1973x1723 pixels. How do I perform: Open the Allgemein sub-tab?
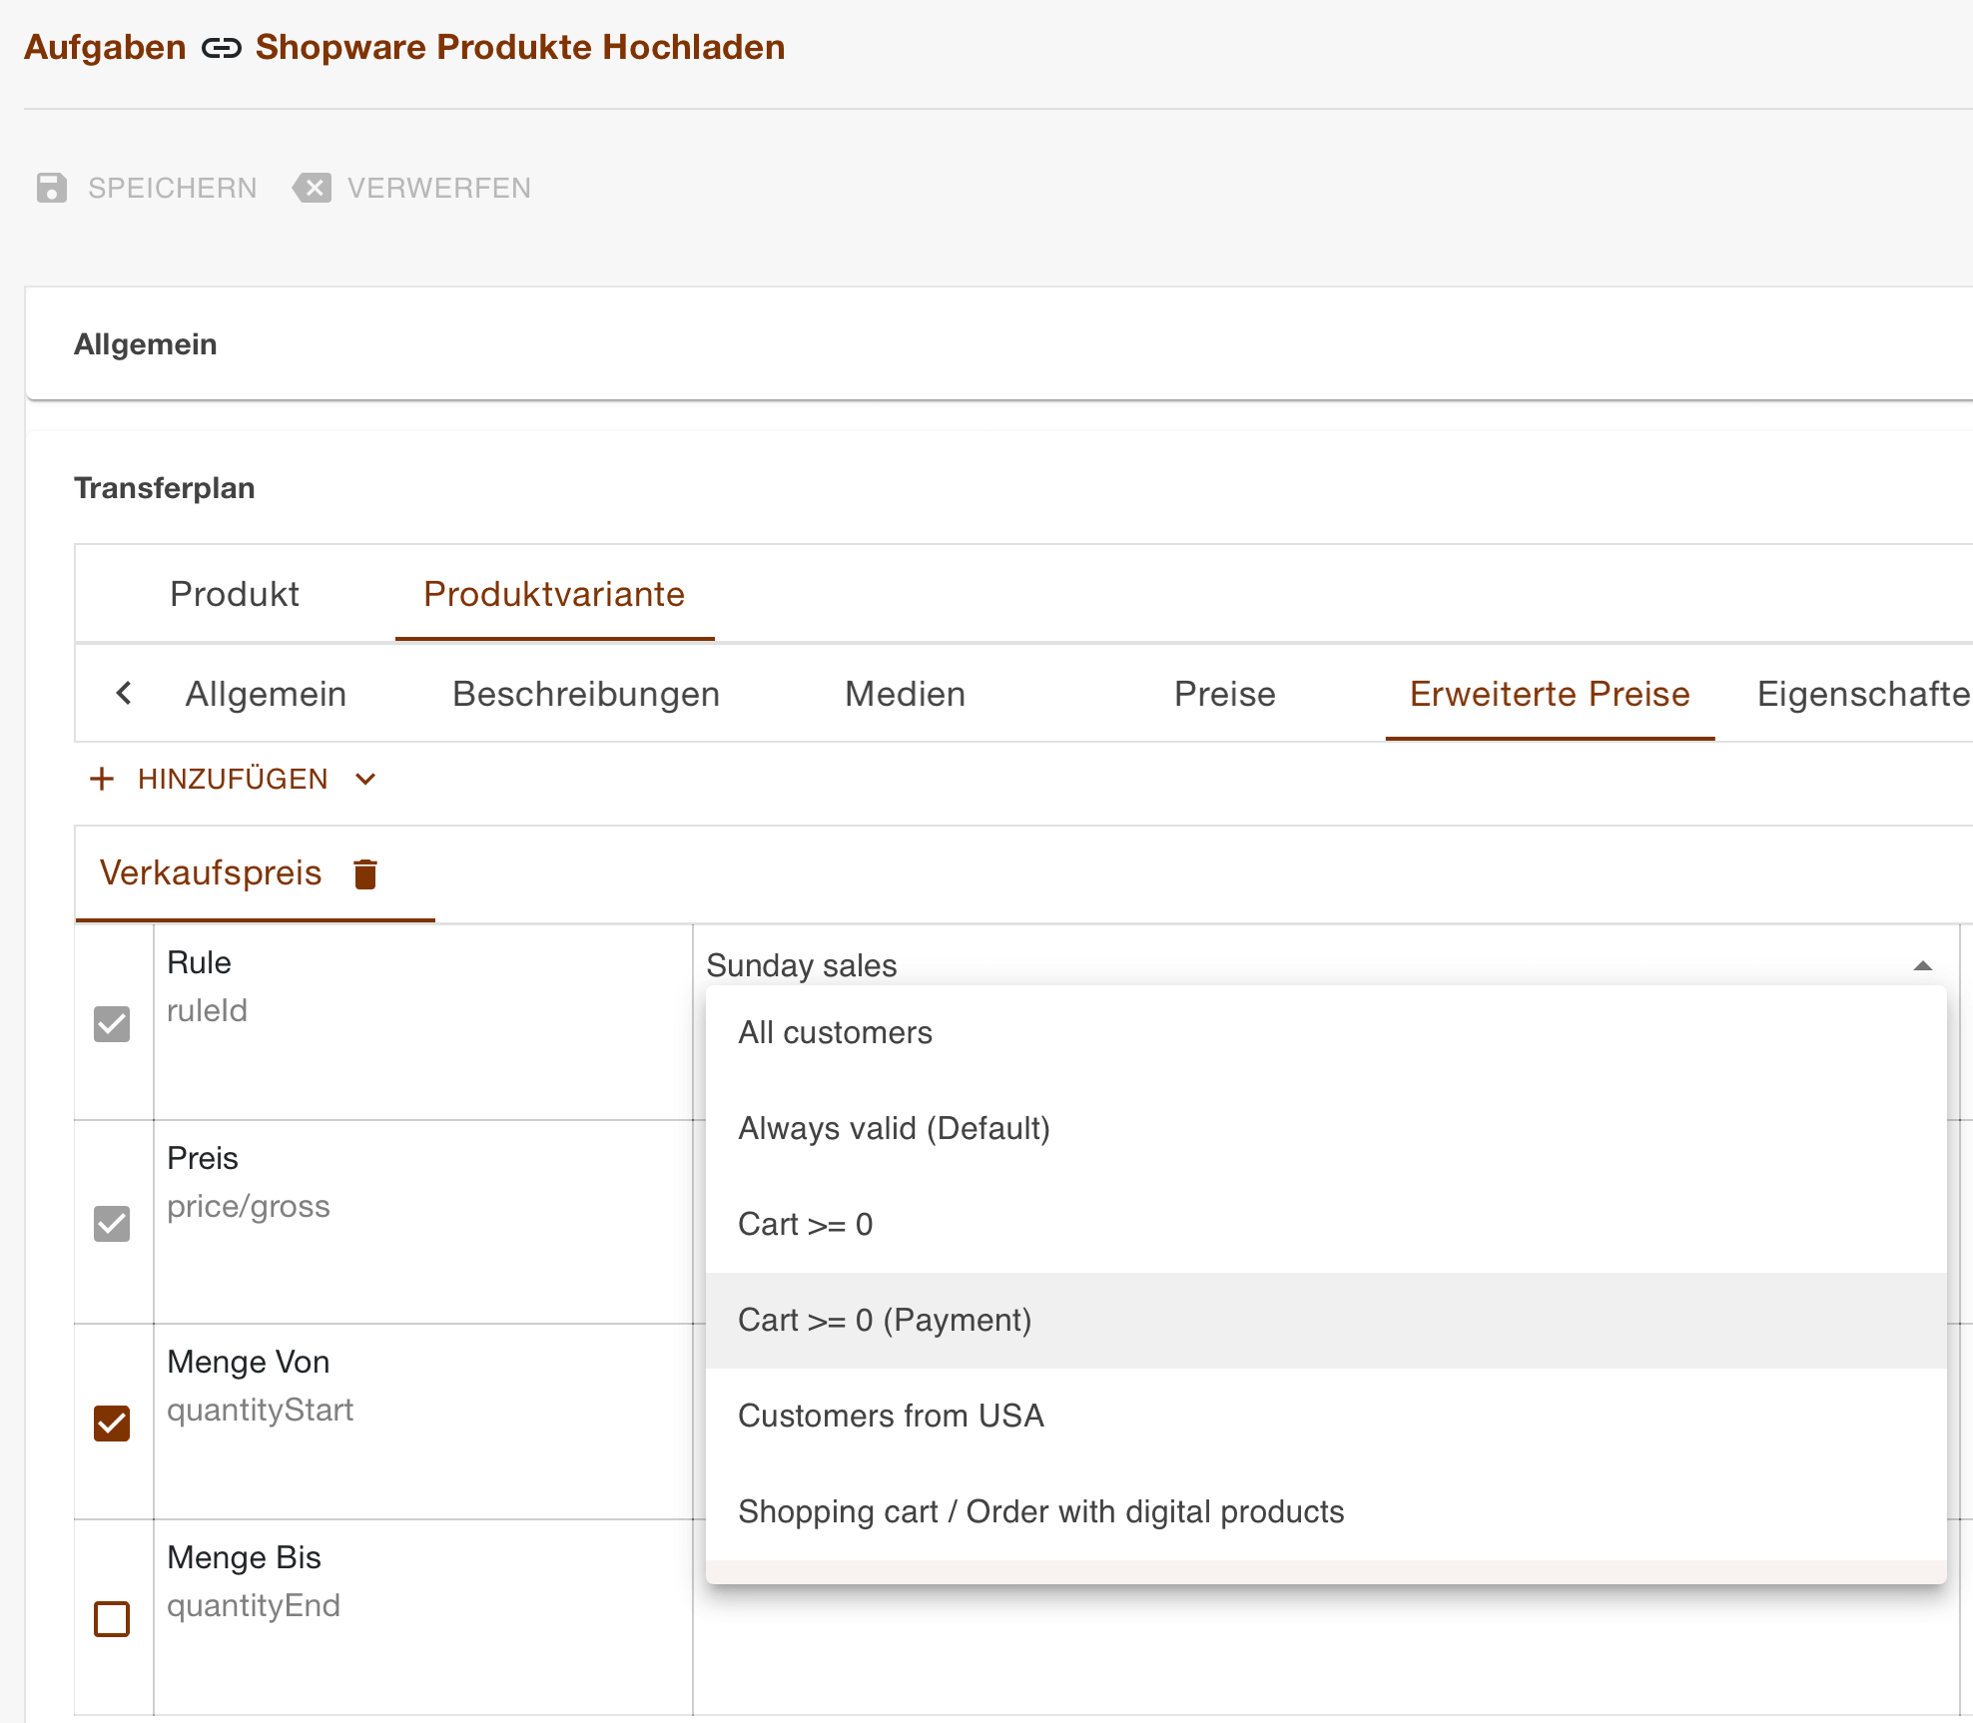click(x=266, y=693)
